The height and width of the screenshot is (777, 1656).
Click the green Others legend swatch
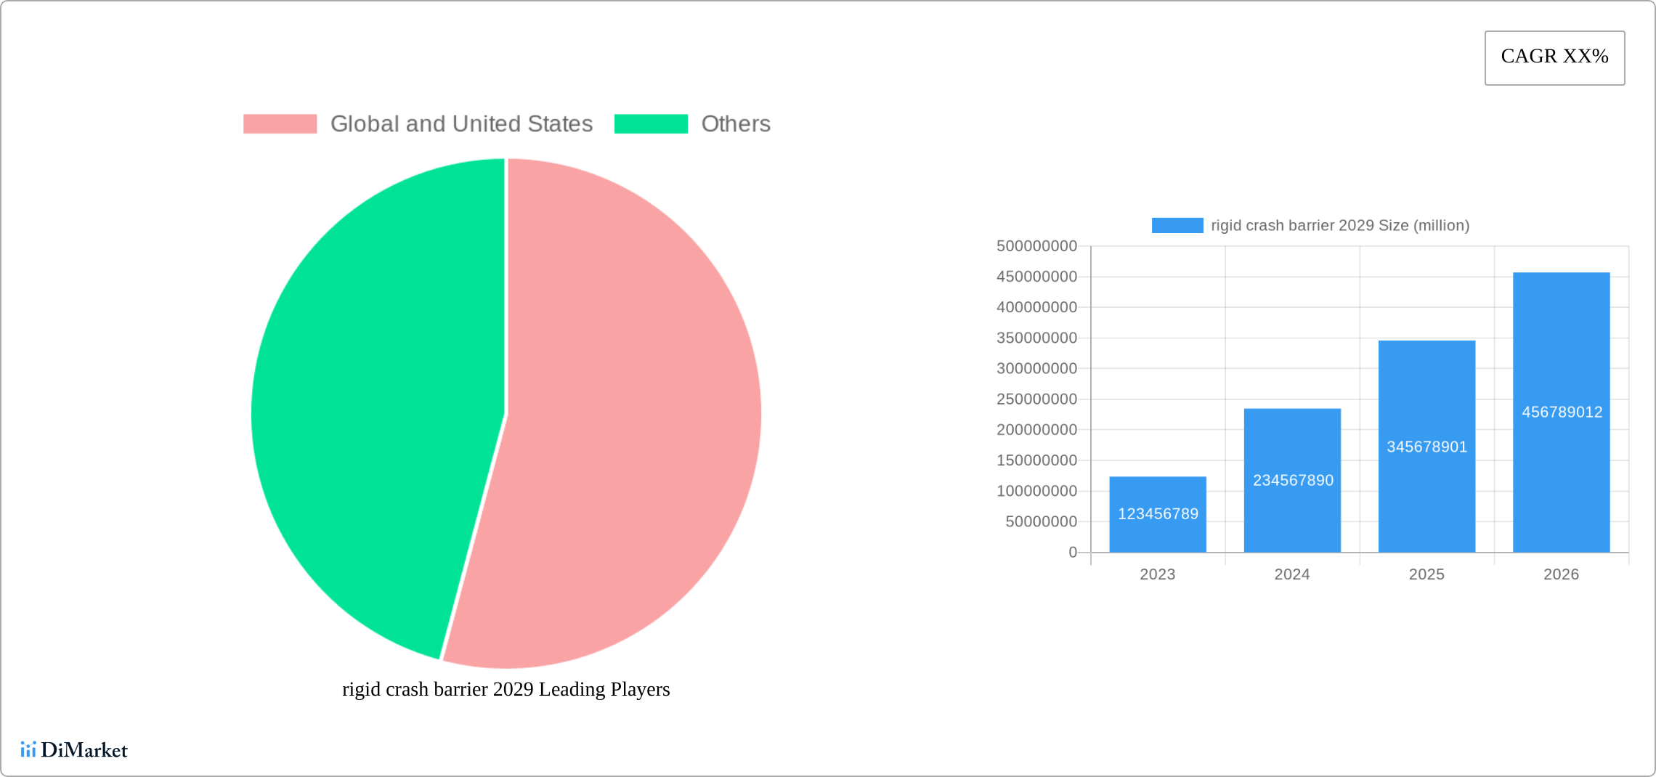coord(651,124)
